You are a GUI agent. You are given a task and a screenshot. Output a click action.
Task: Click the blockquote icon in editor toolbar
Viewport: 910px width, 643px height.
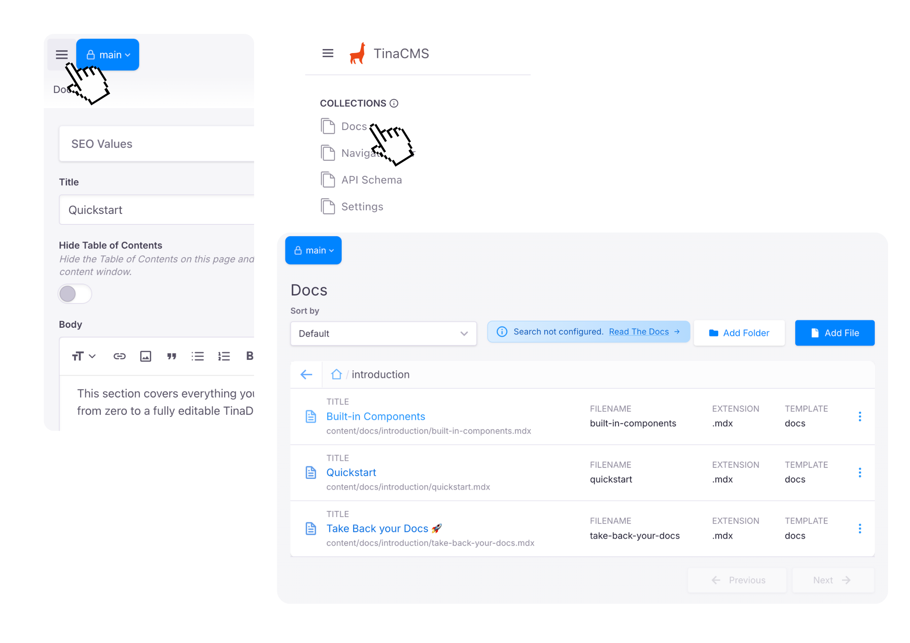click(x=171, y=356)
